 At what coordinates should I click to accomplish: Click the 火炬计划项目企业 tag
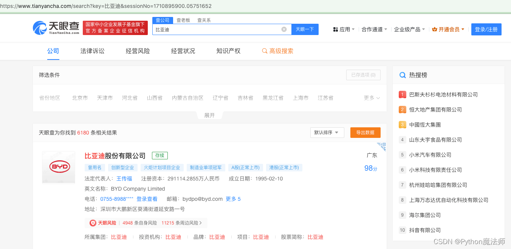[162, 168]
